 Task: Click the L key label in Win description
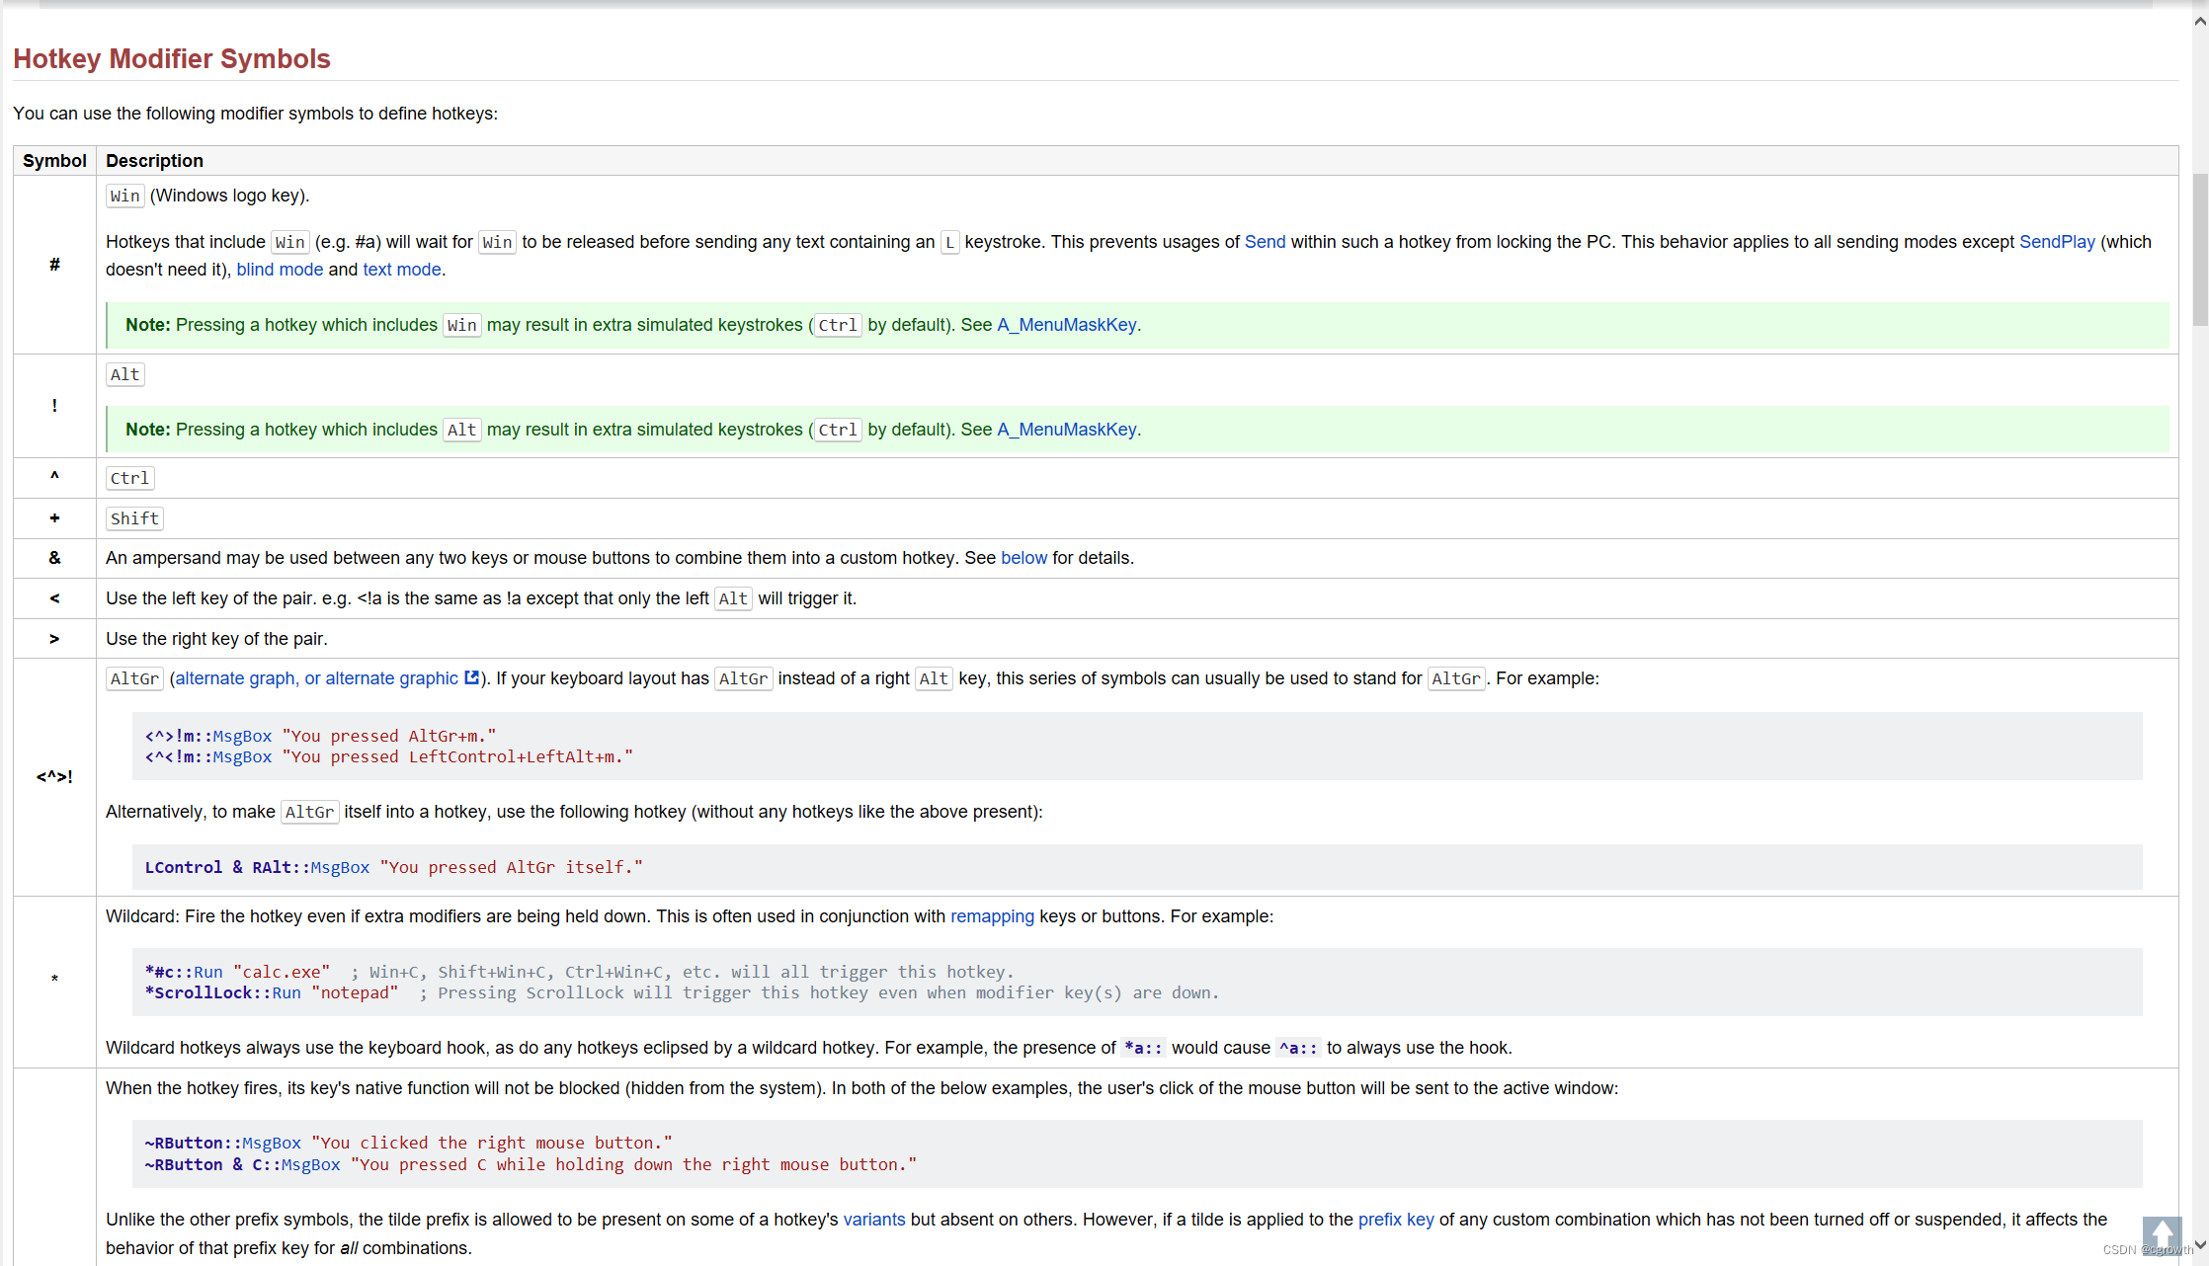click(949, 242)
